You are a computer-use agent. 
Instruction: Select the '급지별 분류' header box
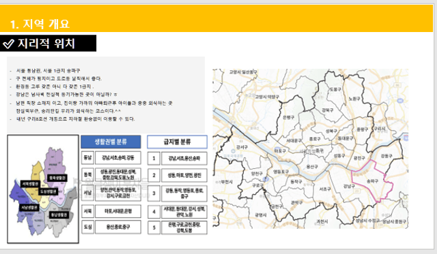pyautogui.click(x=178, y=142)
